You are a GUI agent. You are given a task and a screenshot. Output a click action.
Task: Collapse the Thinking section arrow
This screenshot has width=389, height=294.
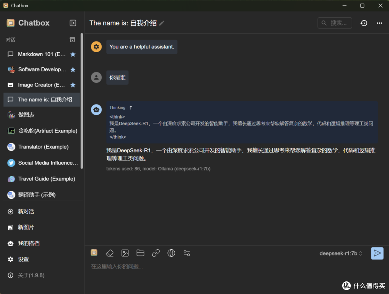pyautogui.click(x=131, y=108)
